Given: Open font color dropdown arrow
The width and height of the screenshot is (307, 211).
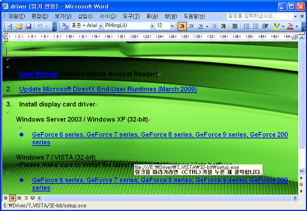Looking at the screenshot, I should pyautogui.click(x=297, y=26).
